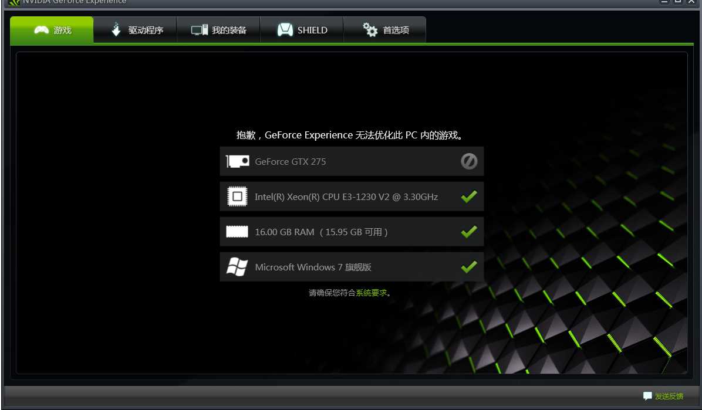
Task: Switch to the 游戏 tab
Action: point(52,30)
